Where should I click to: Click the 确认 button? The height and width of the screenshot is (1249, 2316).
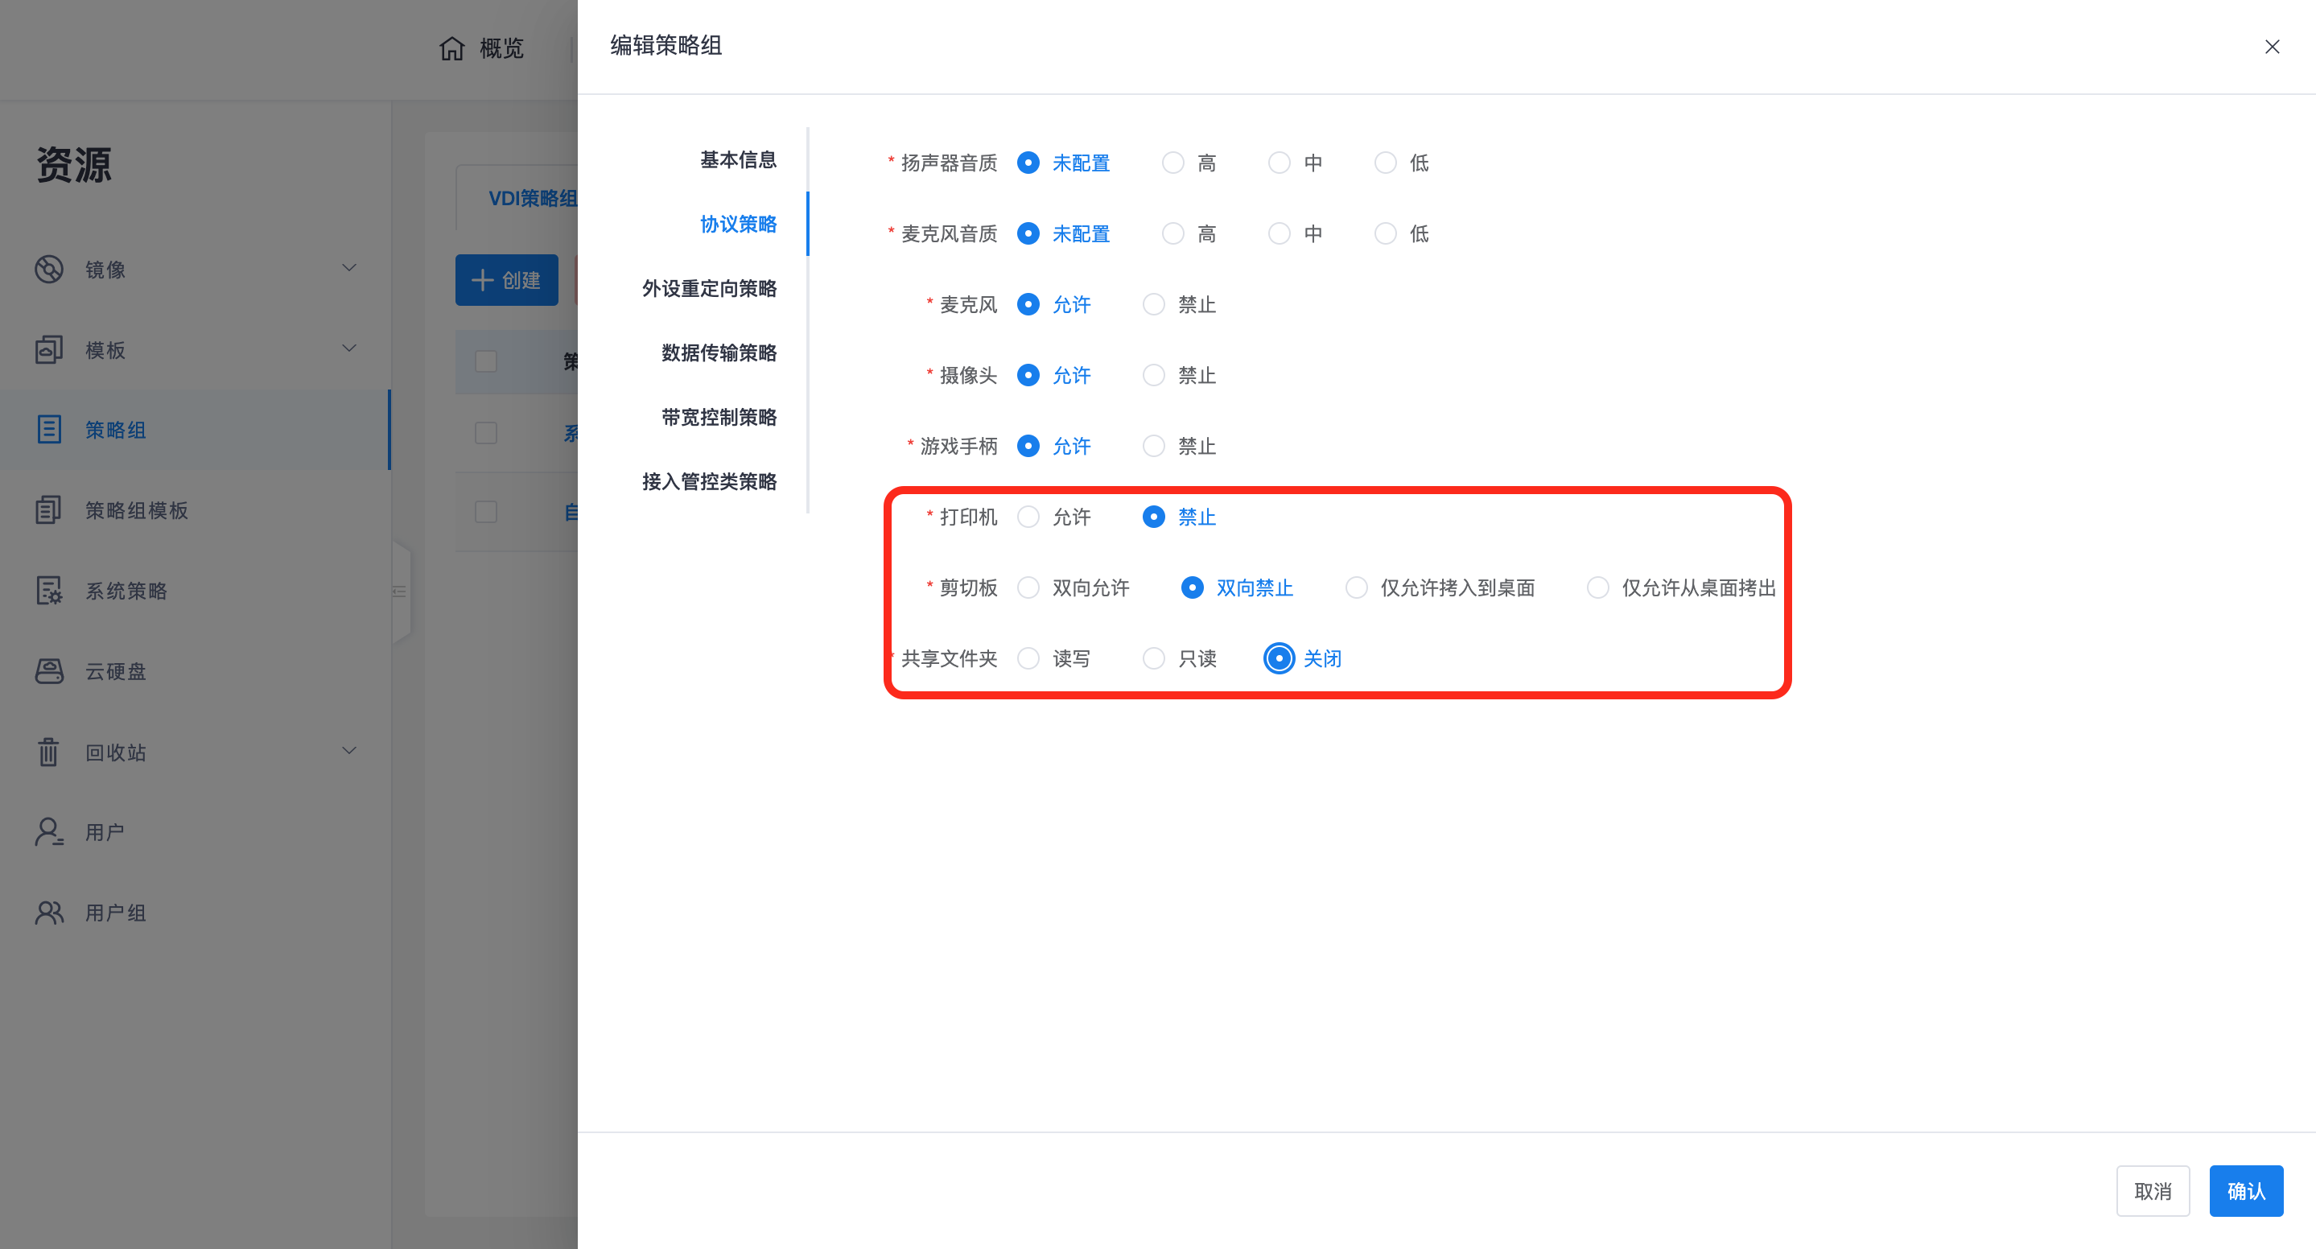click(2246, 1191)
